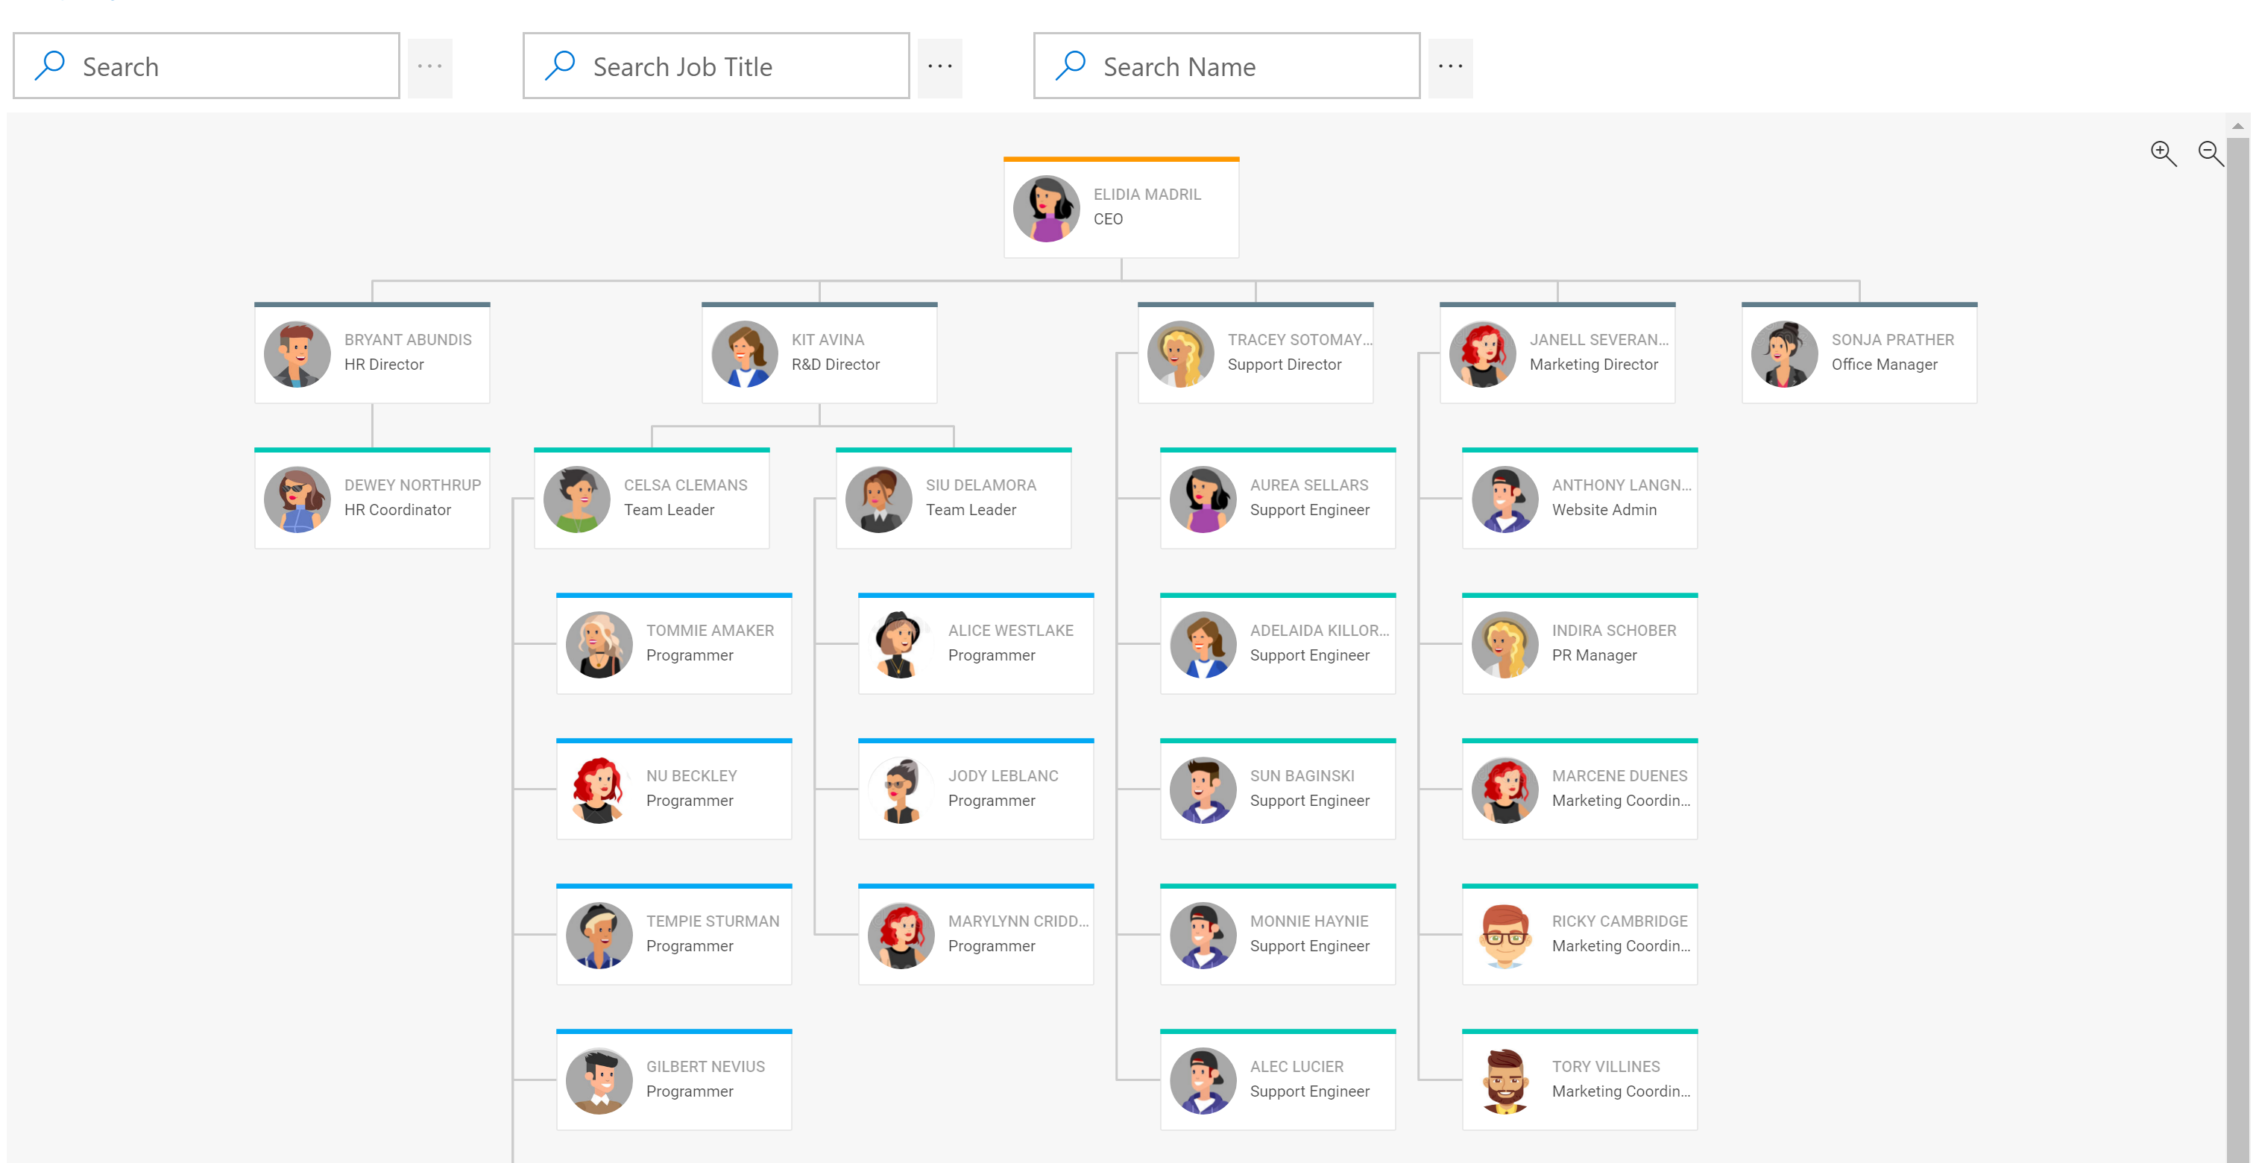Click Jody Leblanc's Programmer avatar thumbnail
This screenshot has height=1163, width=2259.
[901, 790]
